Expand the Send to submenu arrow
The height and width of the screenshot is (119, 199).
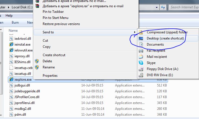[135, 32]
